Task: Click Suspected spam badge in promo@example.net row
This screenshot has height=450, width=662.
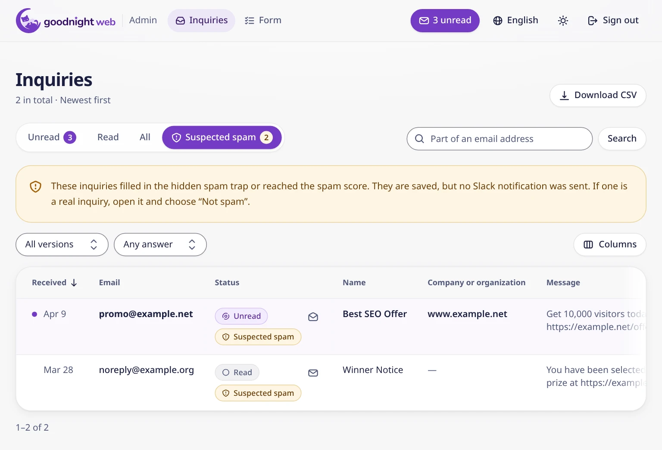Action: (258, 337)
